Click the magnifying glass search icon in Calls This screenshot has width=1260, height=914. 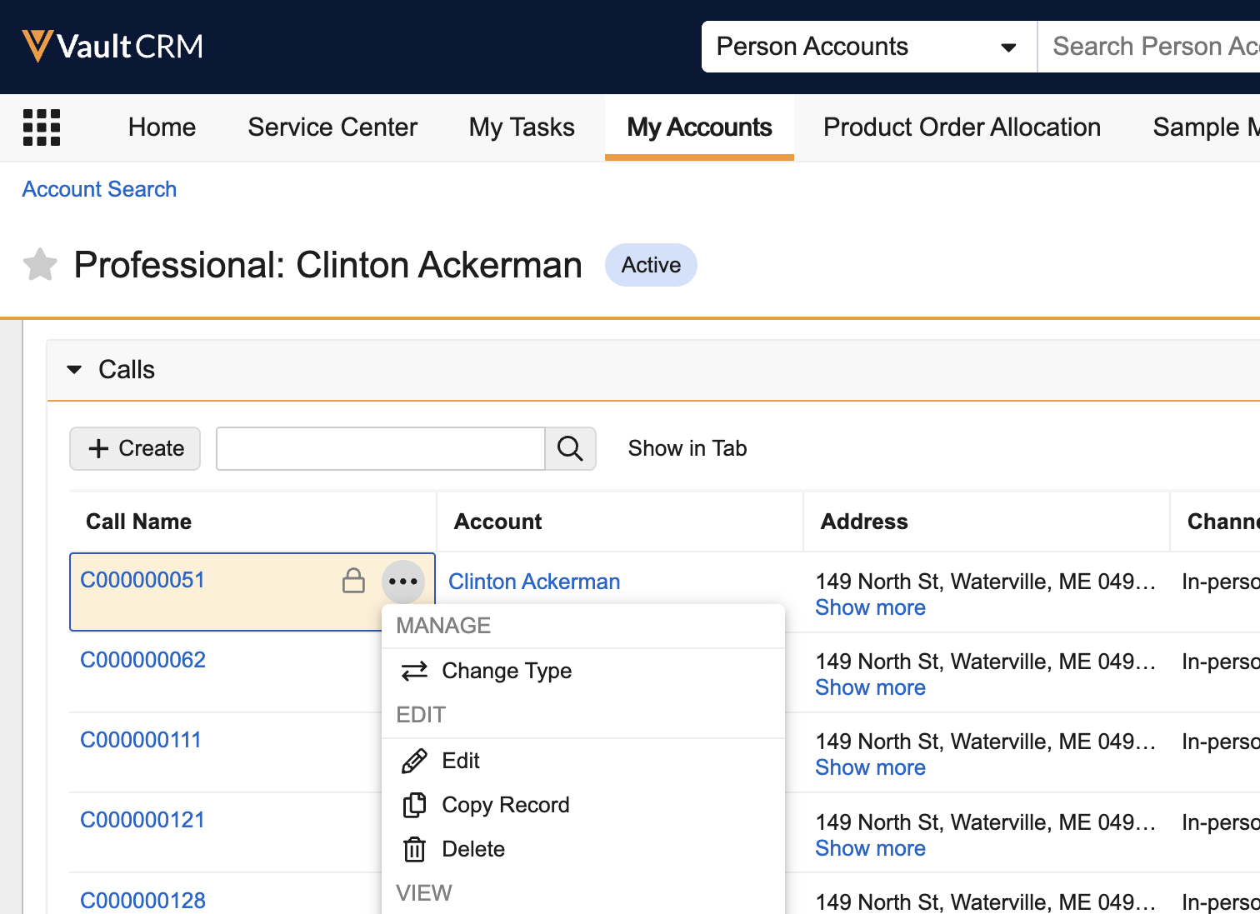tap(570, 448)
